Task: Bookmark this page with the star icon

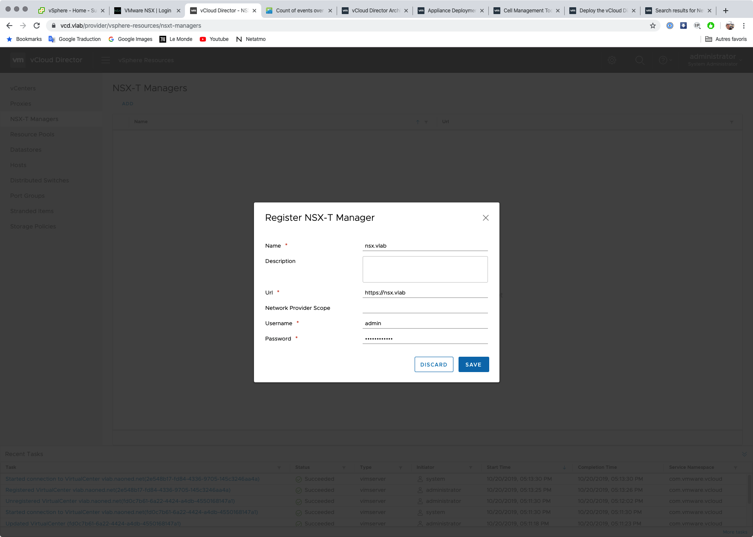Action: (x=652, y=26)
